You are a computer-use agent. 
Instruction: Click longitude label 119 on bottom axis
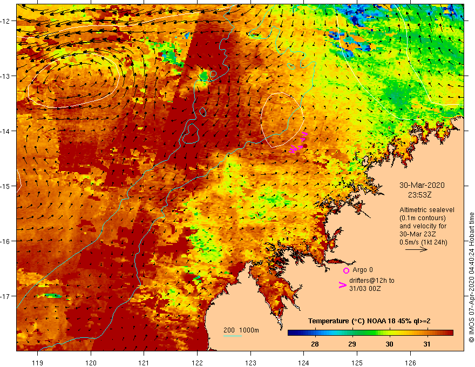[38, 363]
